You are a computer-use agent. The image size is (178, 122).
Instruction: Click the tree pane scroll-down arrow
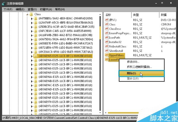[100, 113]
